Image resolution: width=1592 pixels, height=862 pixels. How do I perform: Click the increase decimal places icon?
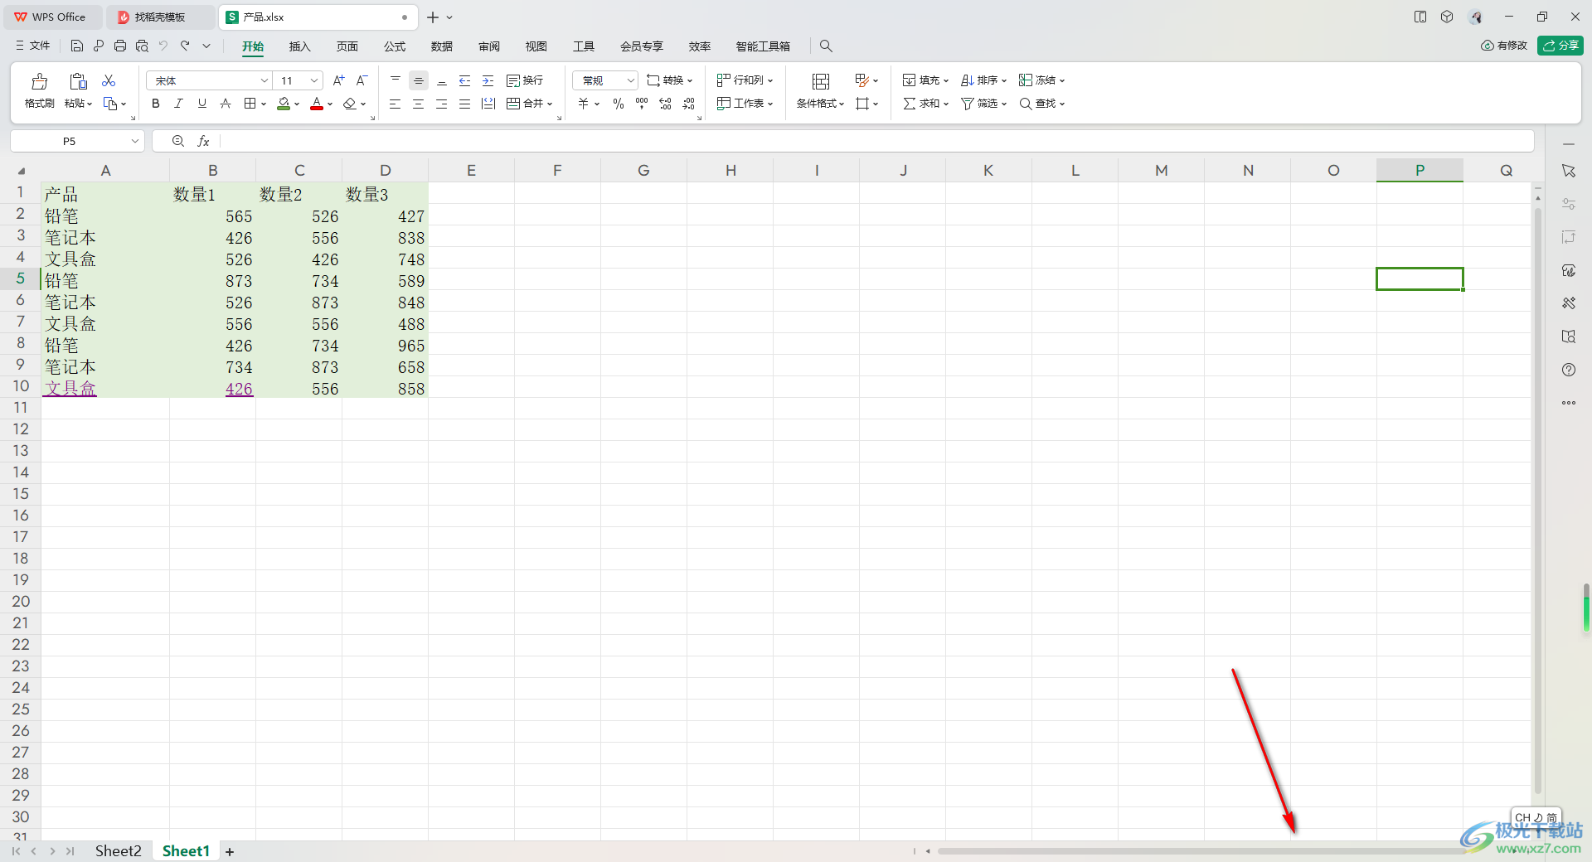coord(665,104)
